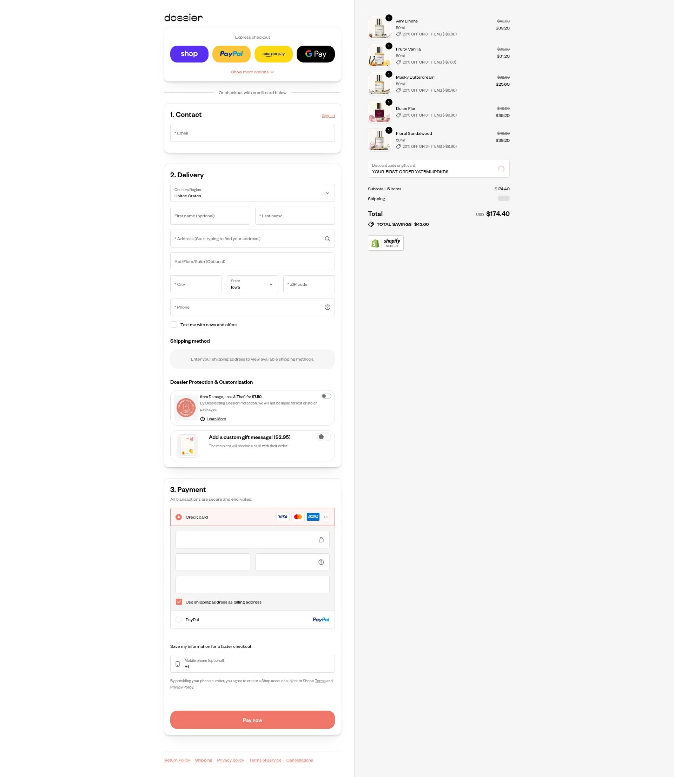Image resolution: width=674 pixels, height=777 pixels.
Task: Click the phone field help icon
Action: [327, 307]
